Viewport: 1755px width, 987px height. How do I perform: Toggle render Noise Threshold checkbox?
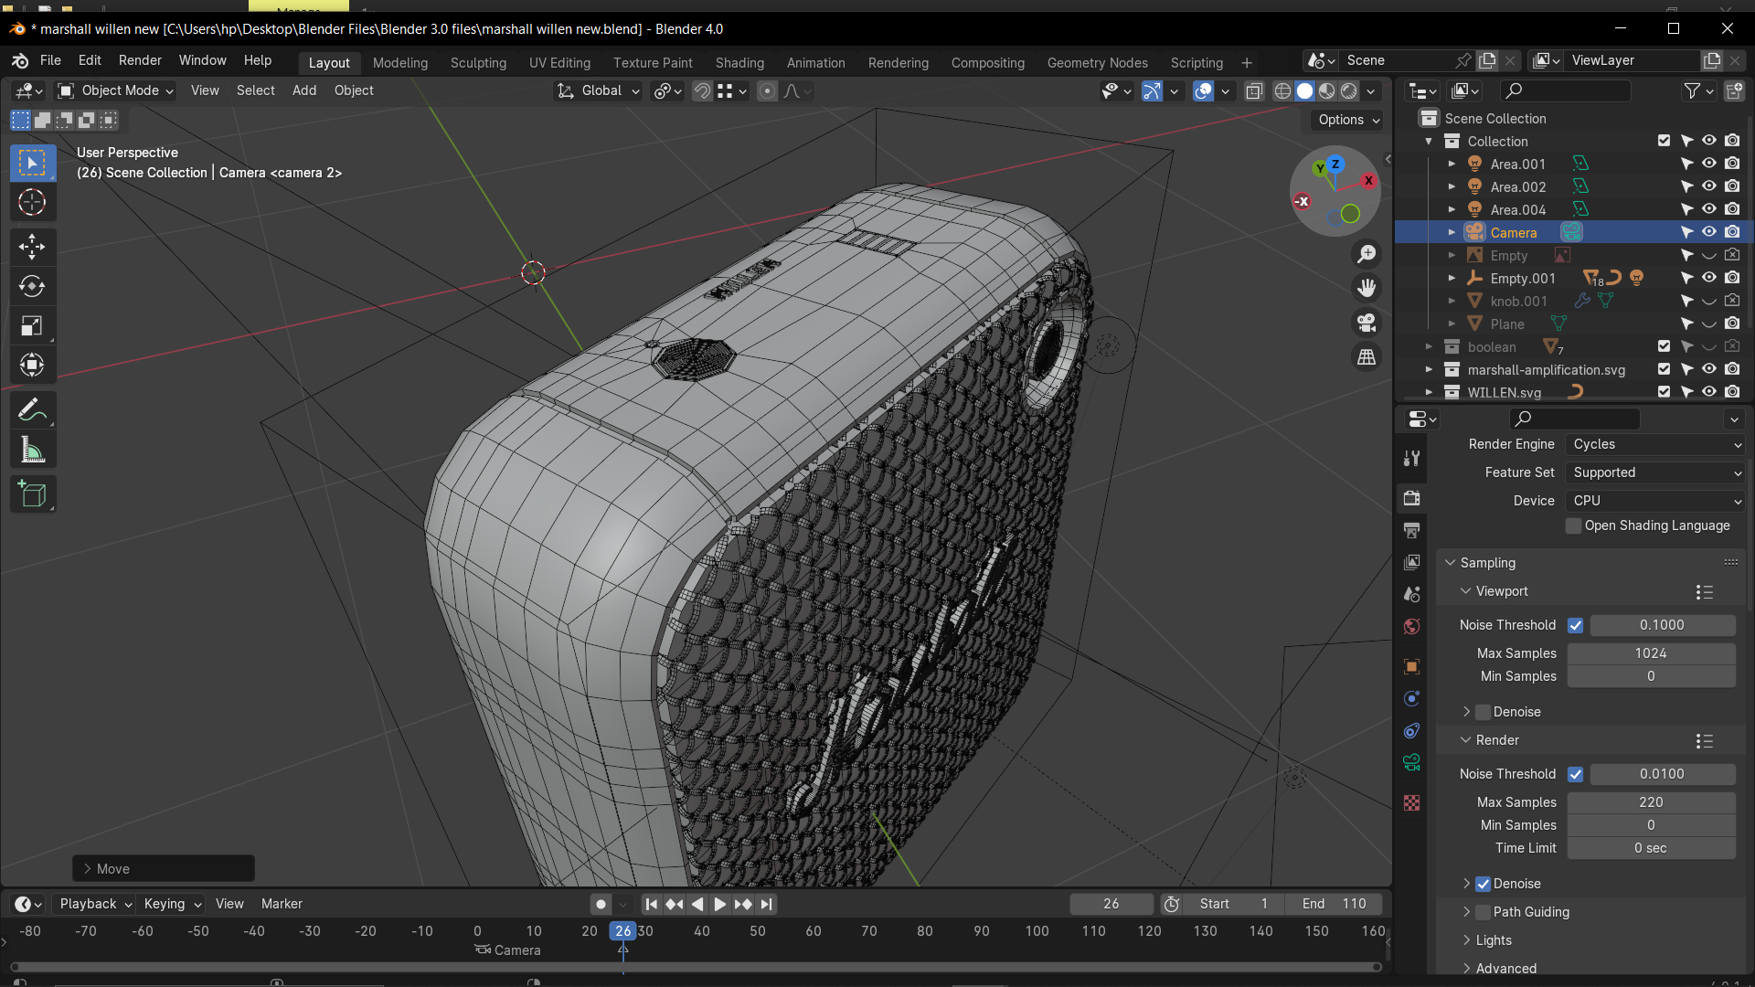point(1575,774)
